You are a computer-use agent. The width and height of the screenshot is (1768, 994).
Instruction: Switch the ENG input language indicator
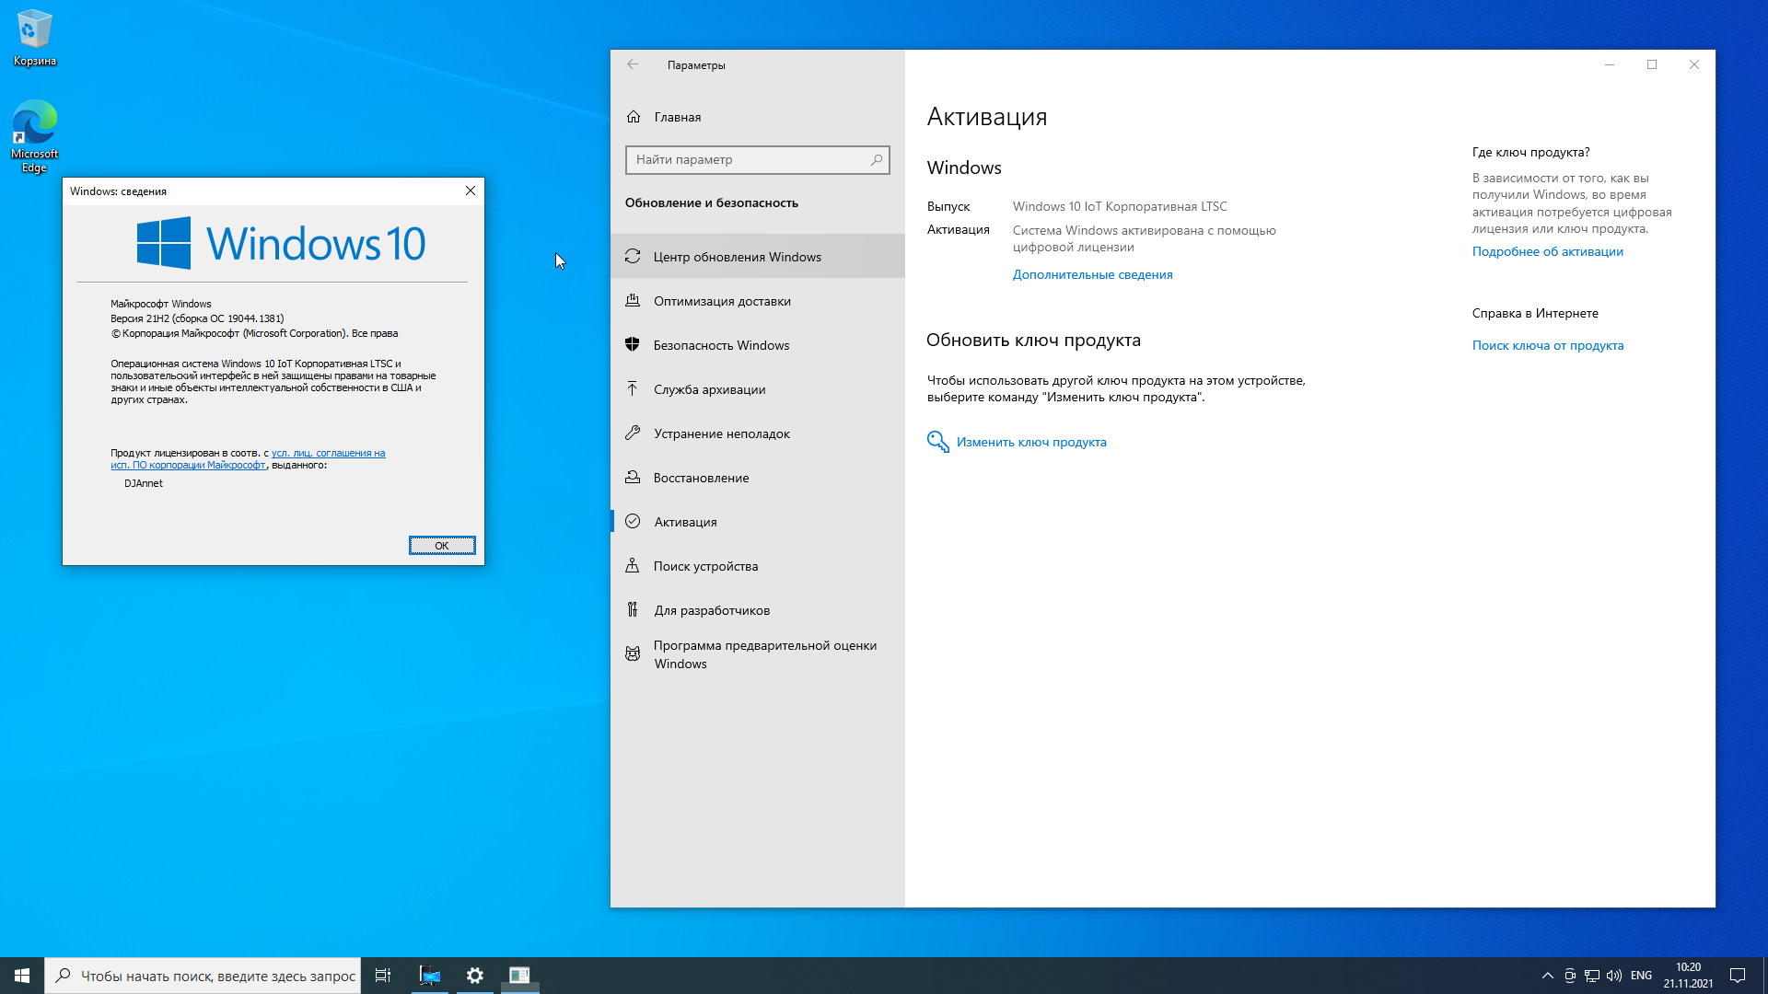click(x=1641, y=976)
